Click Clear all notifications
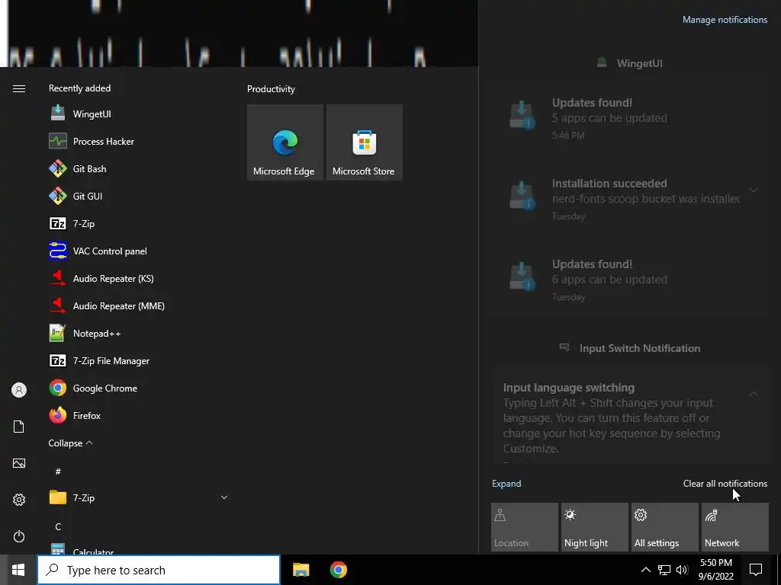This screenshot has width=781, height=585. (x=725, y=484)
